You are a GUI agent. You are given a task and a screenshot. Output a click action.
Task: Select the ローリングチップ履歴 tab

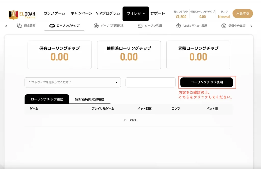click(47, 99)
